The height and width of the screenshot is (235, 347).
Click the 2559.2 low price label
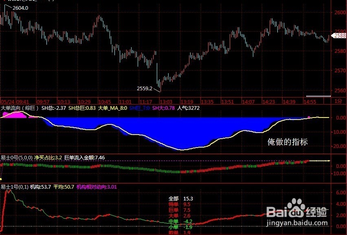(145, 89)
